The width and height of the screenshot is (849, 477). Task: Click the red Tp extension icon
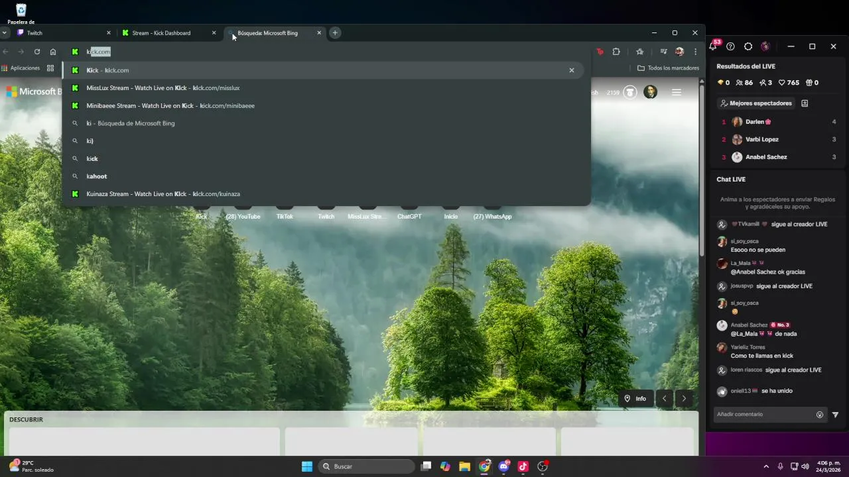point(600,52)
